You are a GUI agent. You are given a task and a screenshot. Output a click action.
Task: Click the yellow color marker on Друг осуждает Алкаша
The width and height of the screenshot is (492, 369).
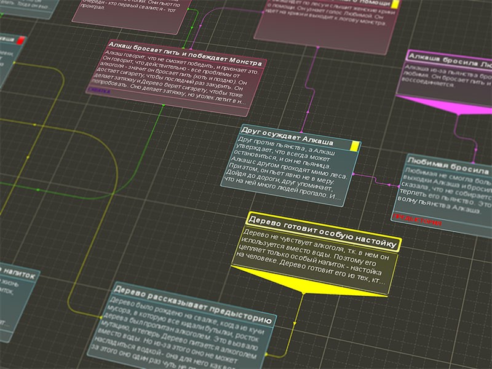(x=355, y=146)
